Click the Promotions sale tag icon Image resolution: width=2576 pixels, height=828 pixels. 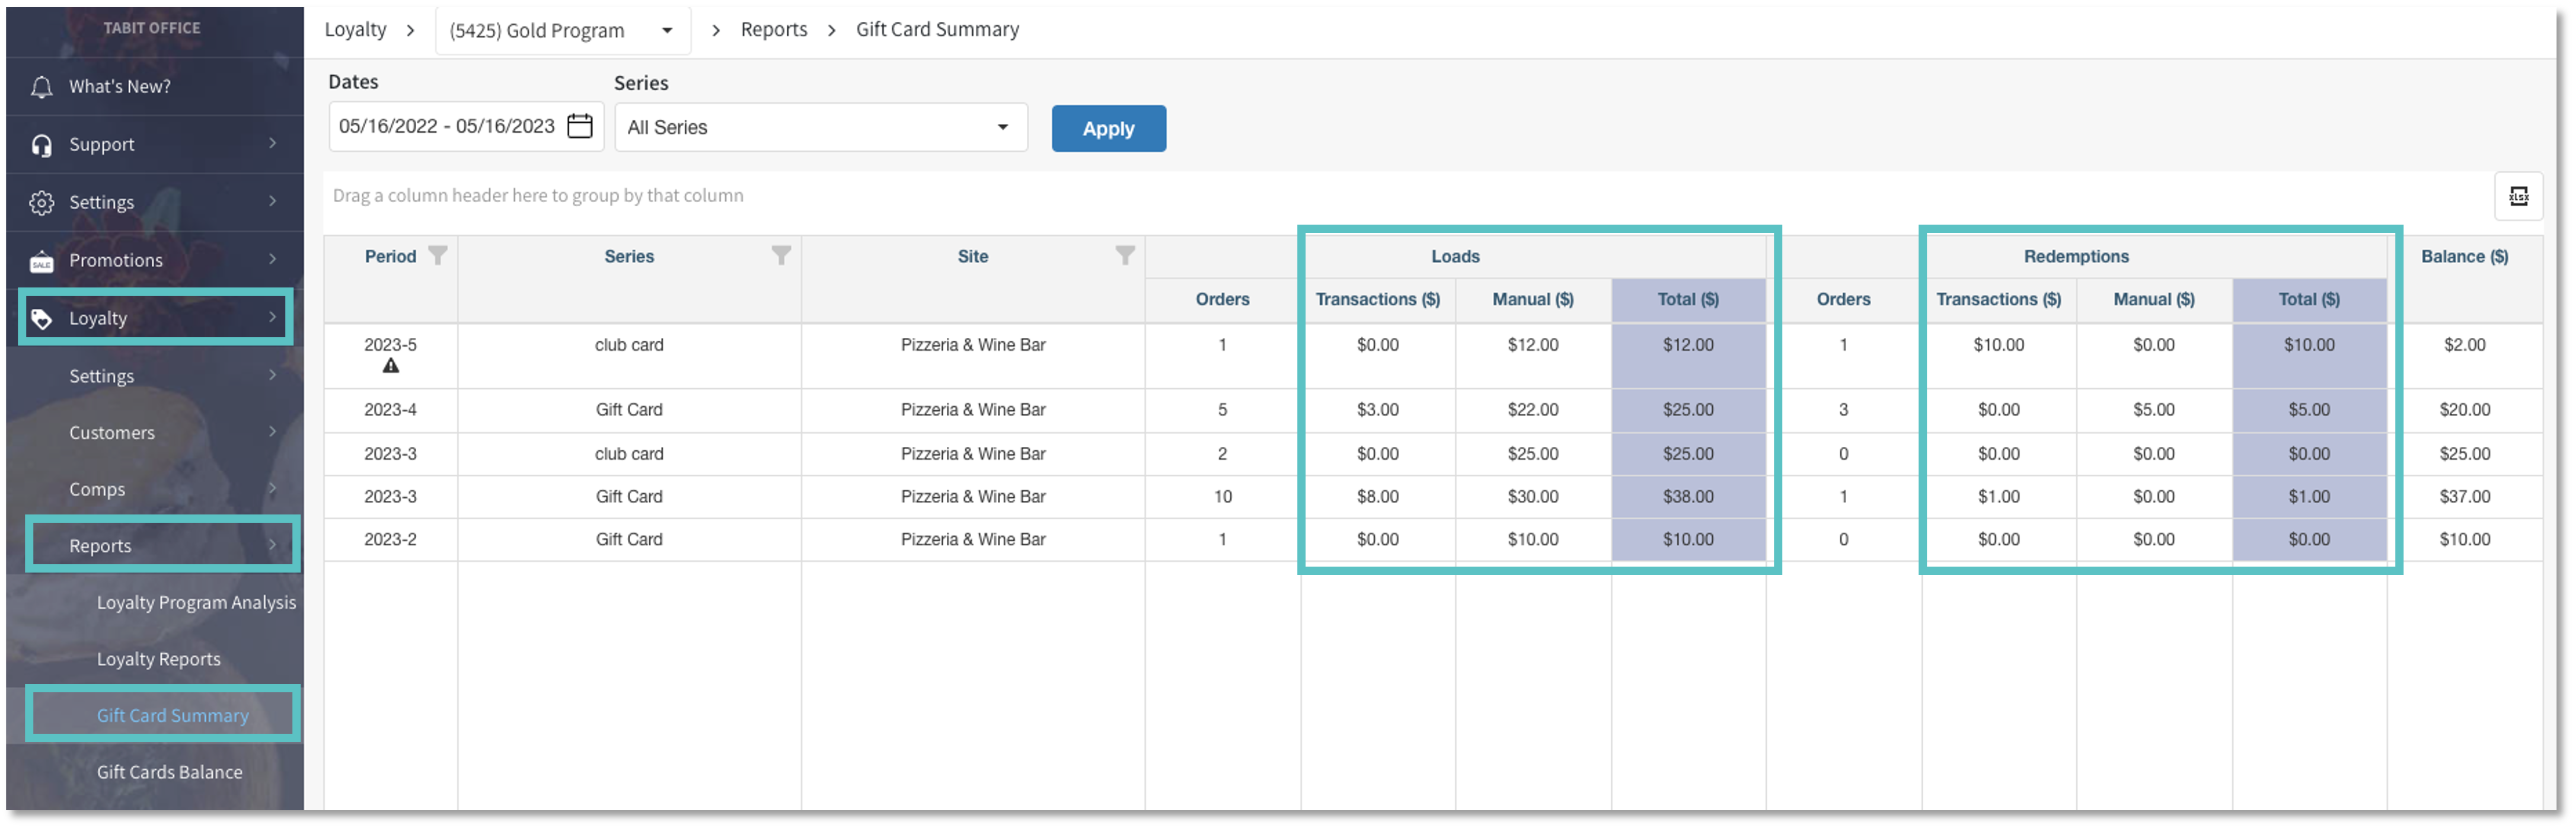[41, 261]
